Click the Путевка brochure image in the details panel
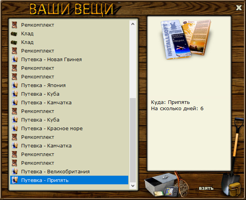The width and height of the screenshot is (246, 200). 186,39
